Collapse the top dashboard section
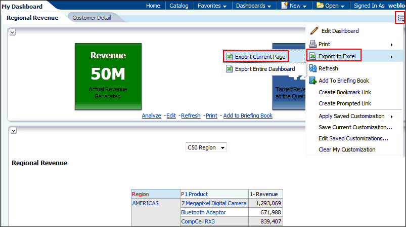 tap(13, 32)
